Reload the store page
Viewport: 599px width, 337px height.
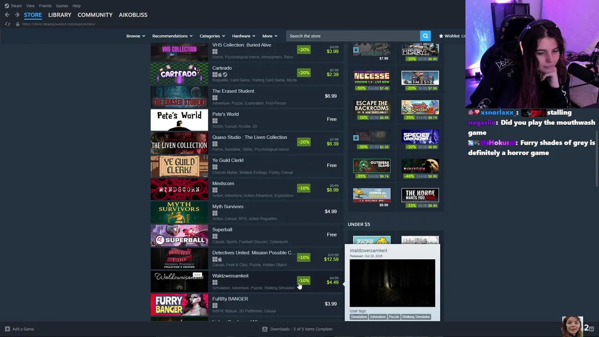(x=7, y=24)
